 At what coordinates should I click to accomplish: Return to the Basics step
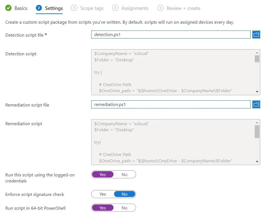[21, 8]
